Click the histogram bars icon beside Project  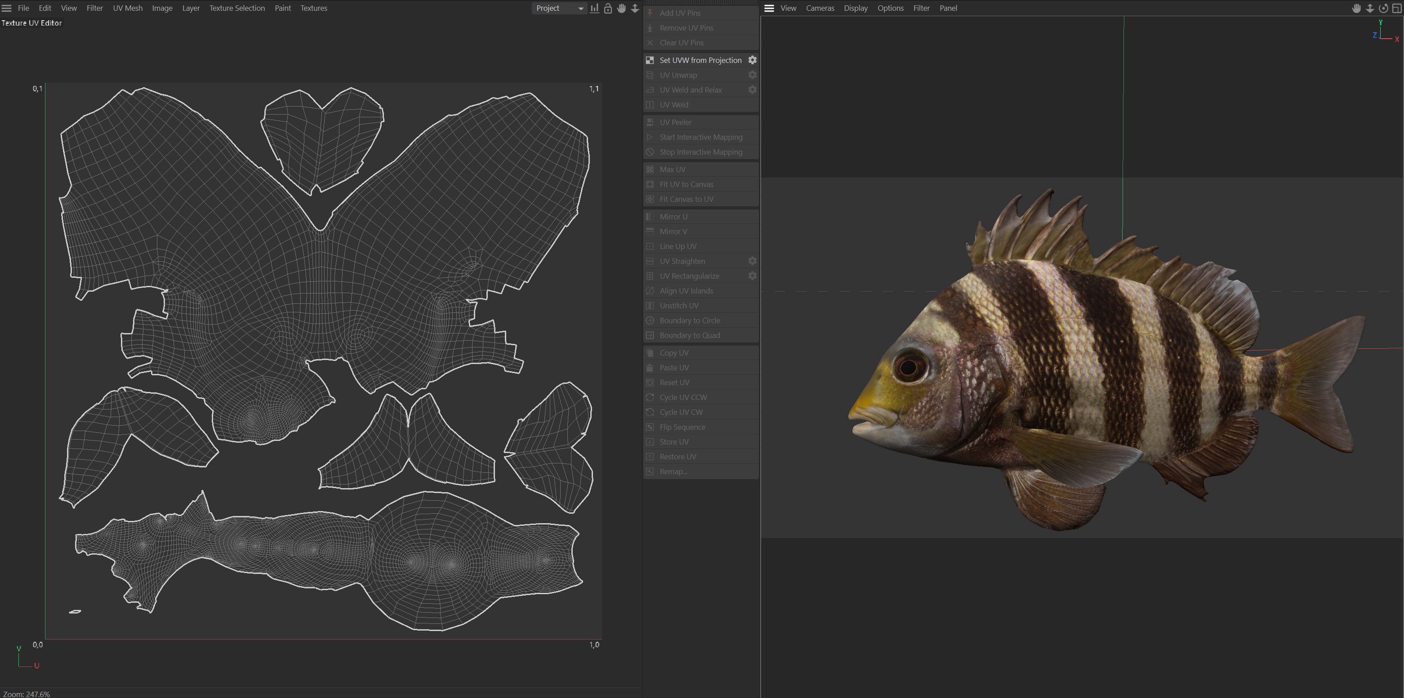point(594,8)
